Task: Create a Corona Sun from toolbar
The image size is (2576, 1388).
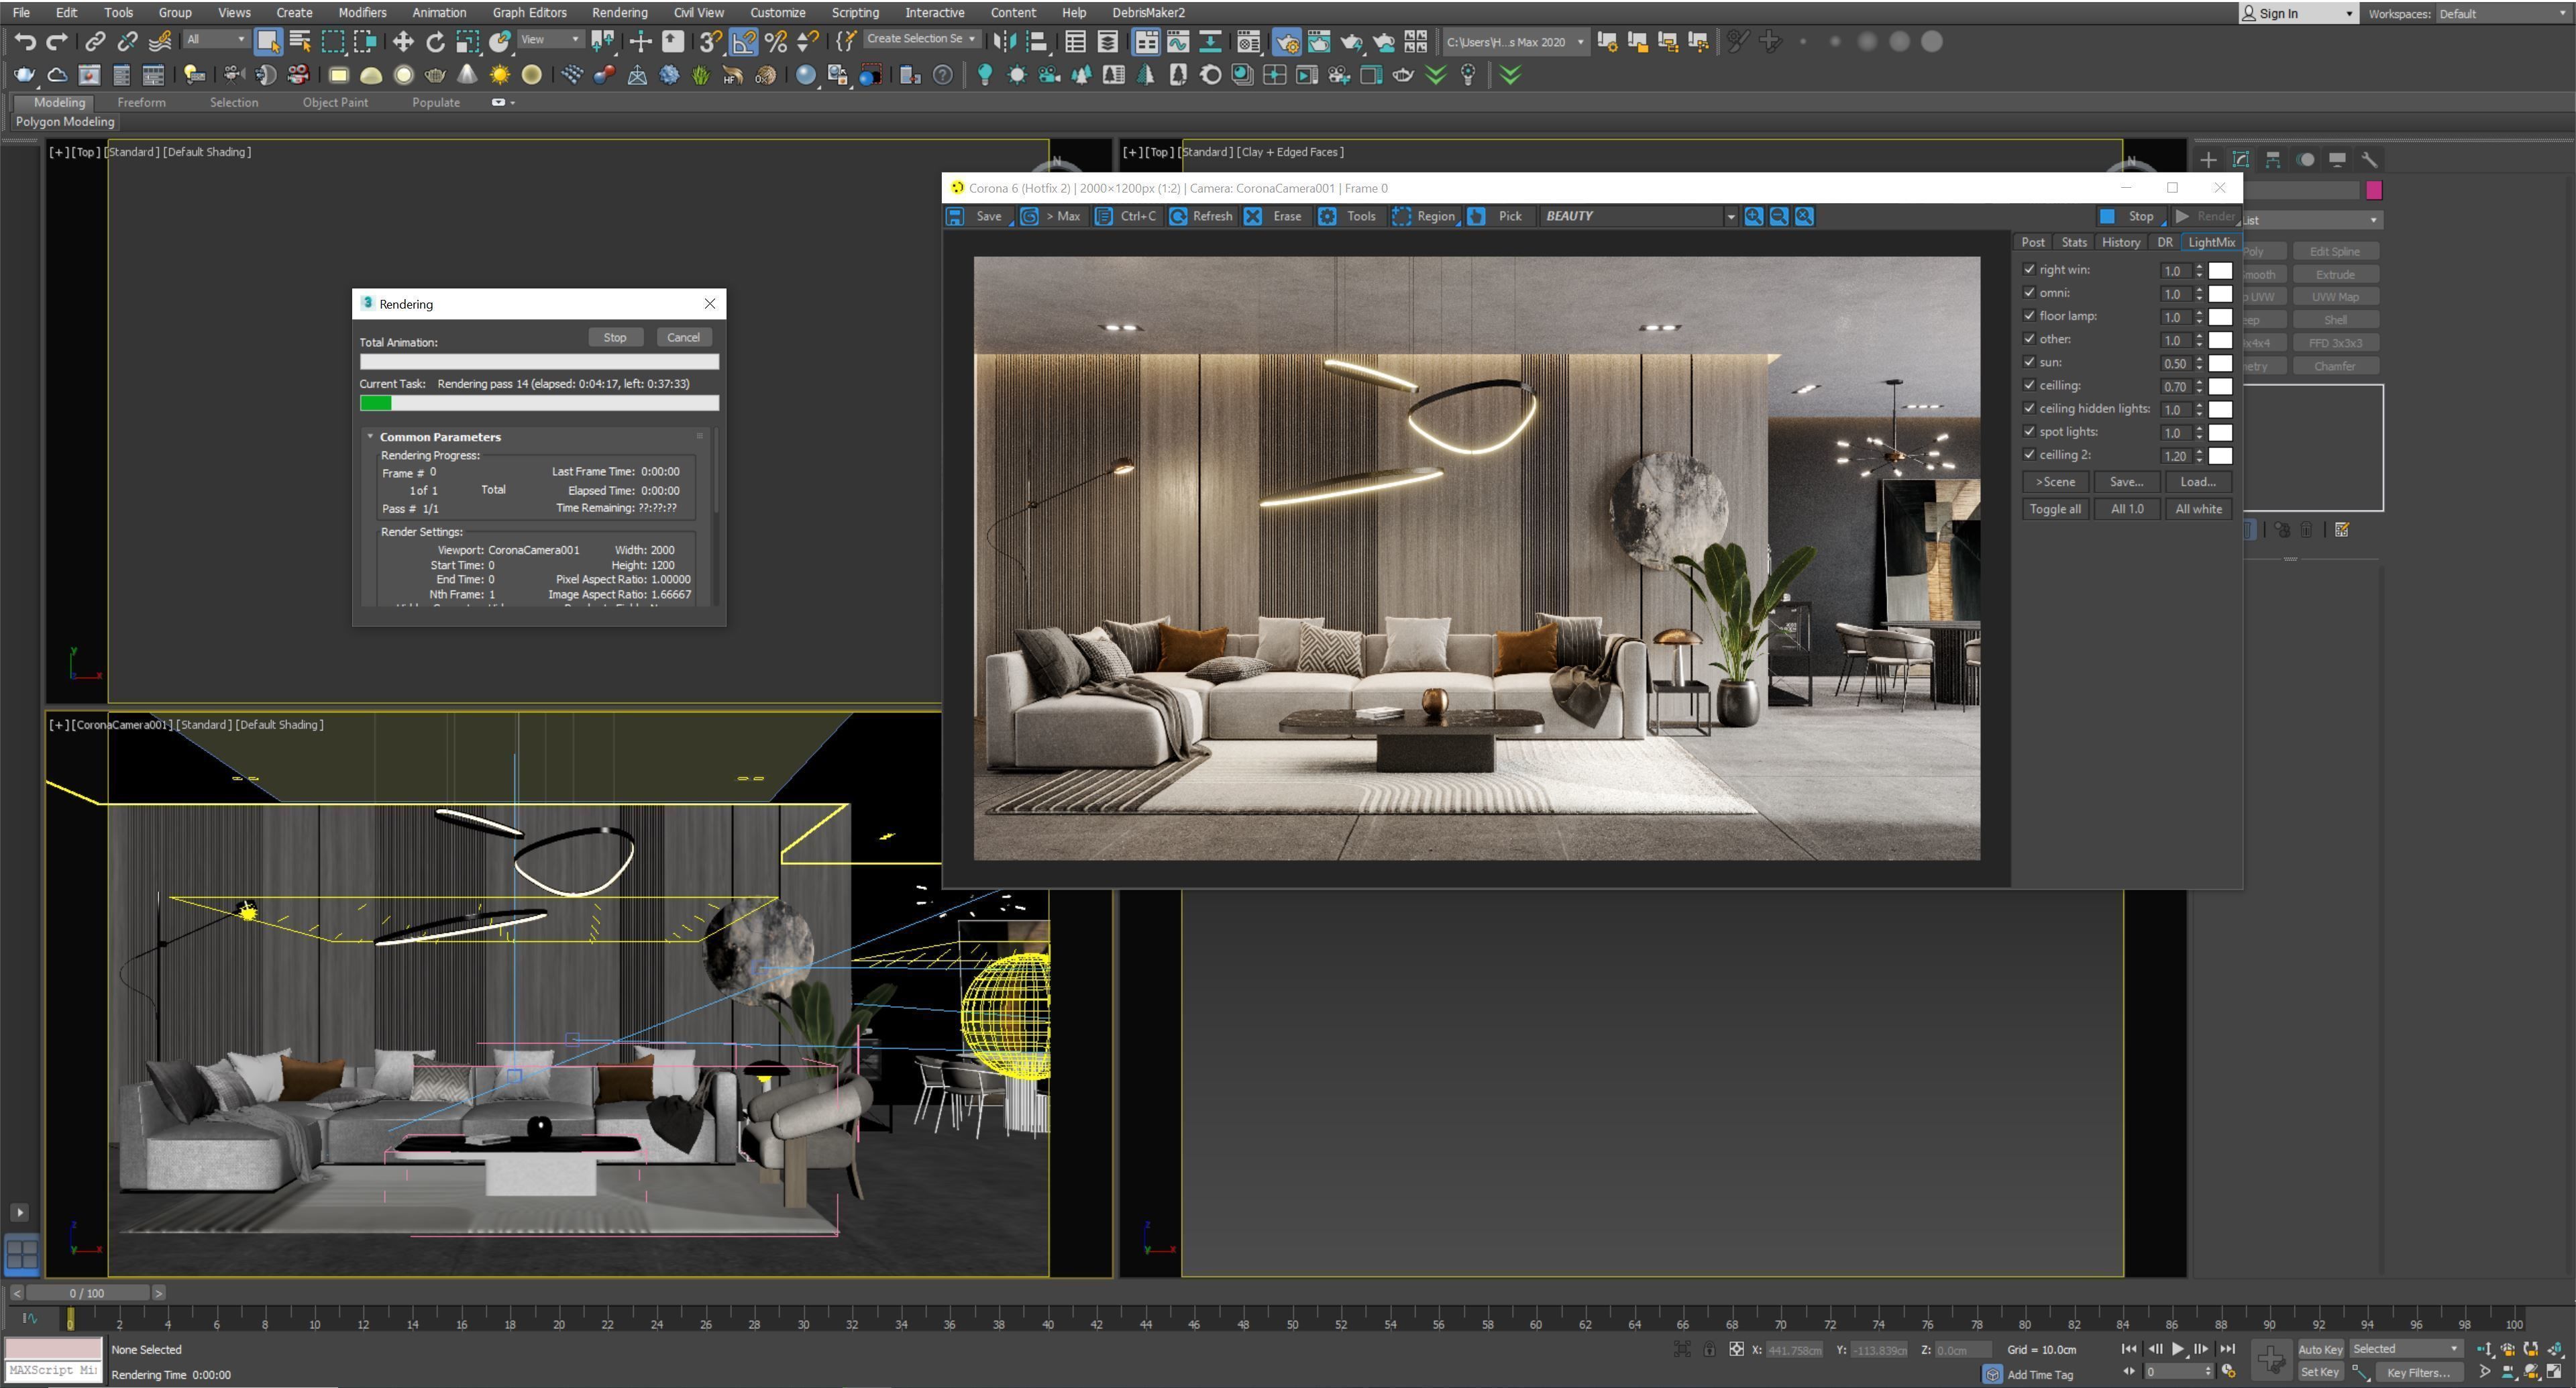Action: pos(499,75)
